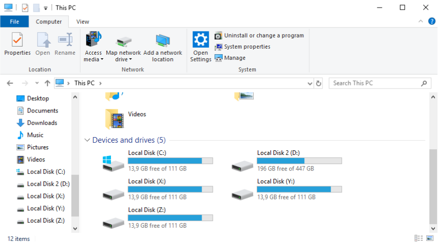Select Local Disk (Y:) in navigation pane
Viewport: 438px width, 245px height.
point(46,209)
